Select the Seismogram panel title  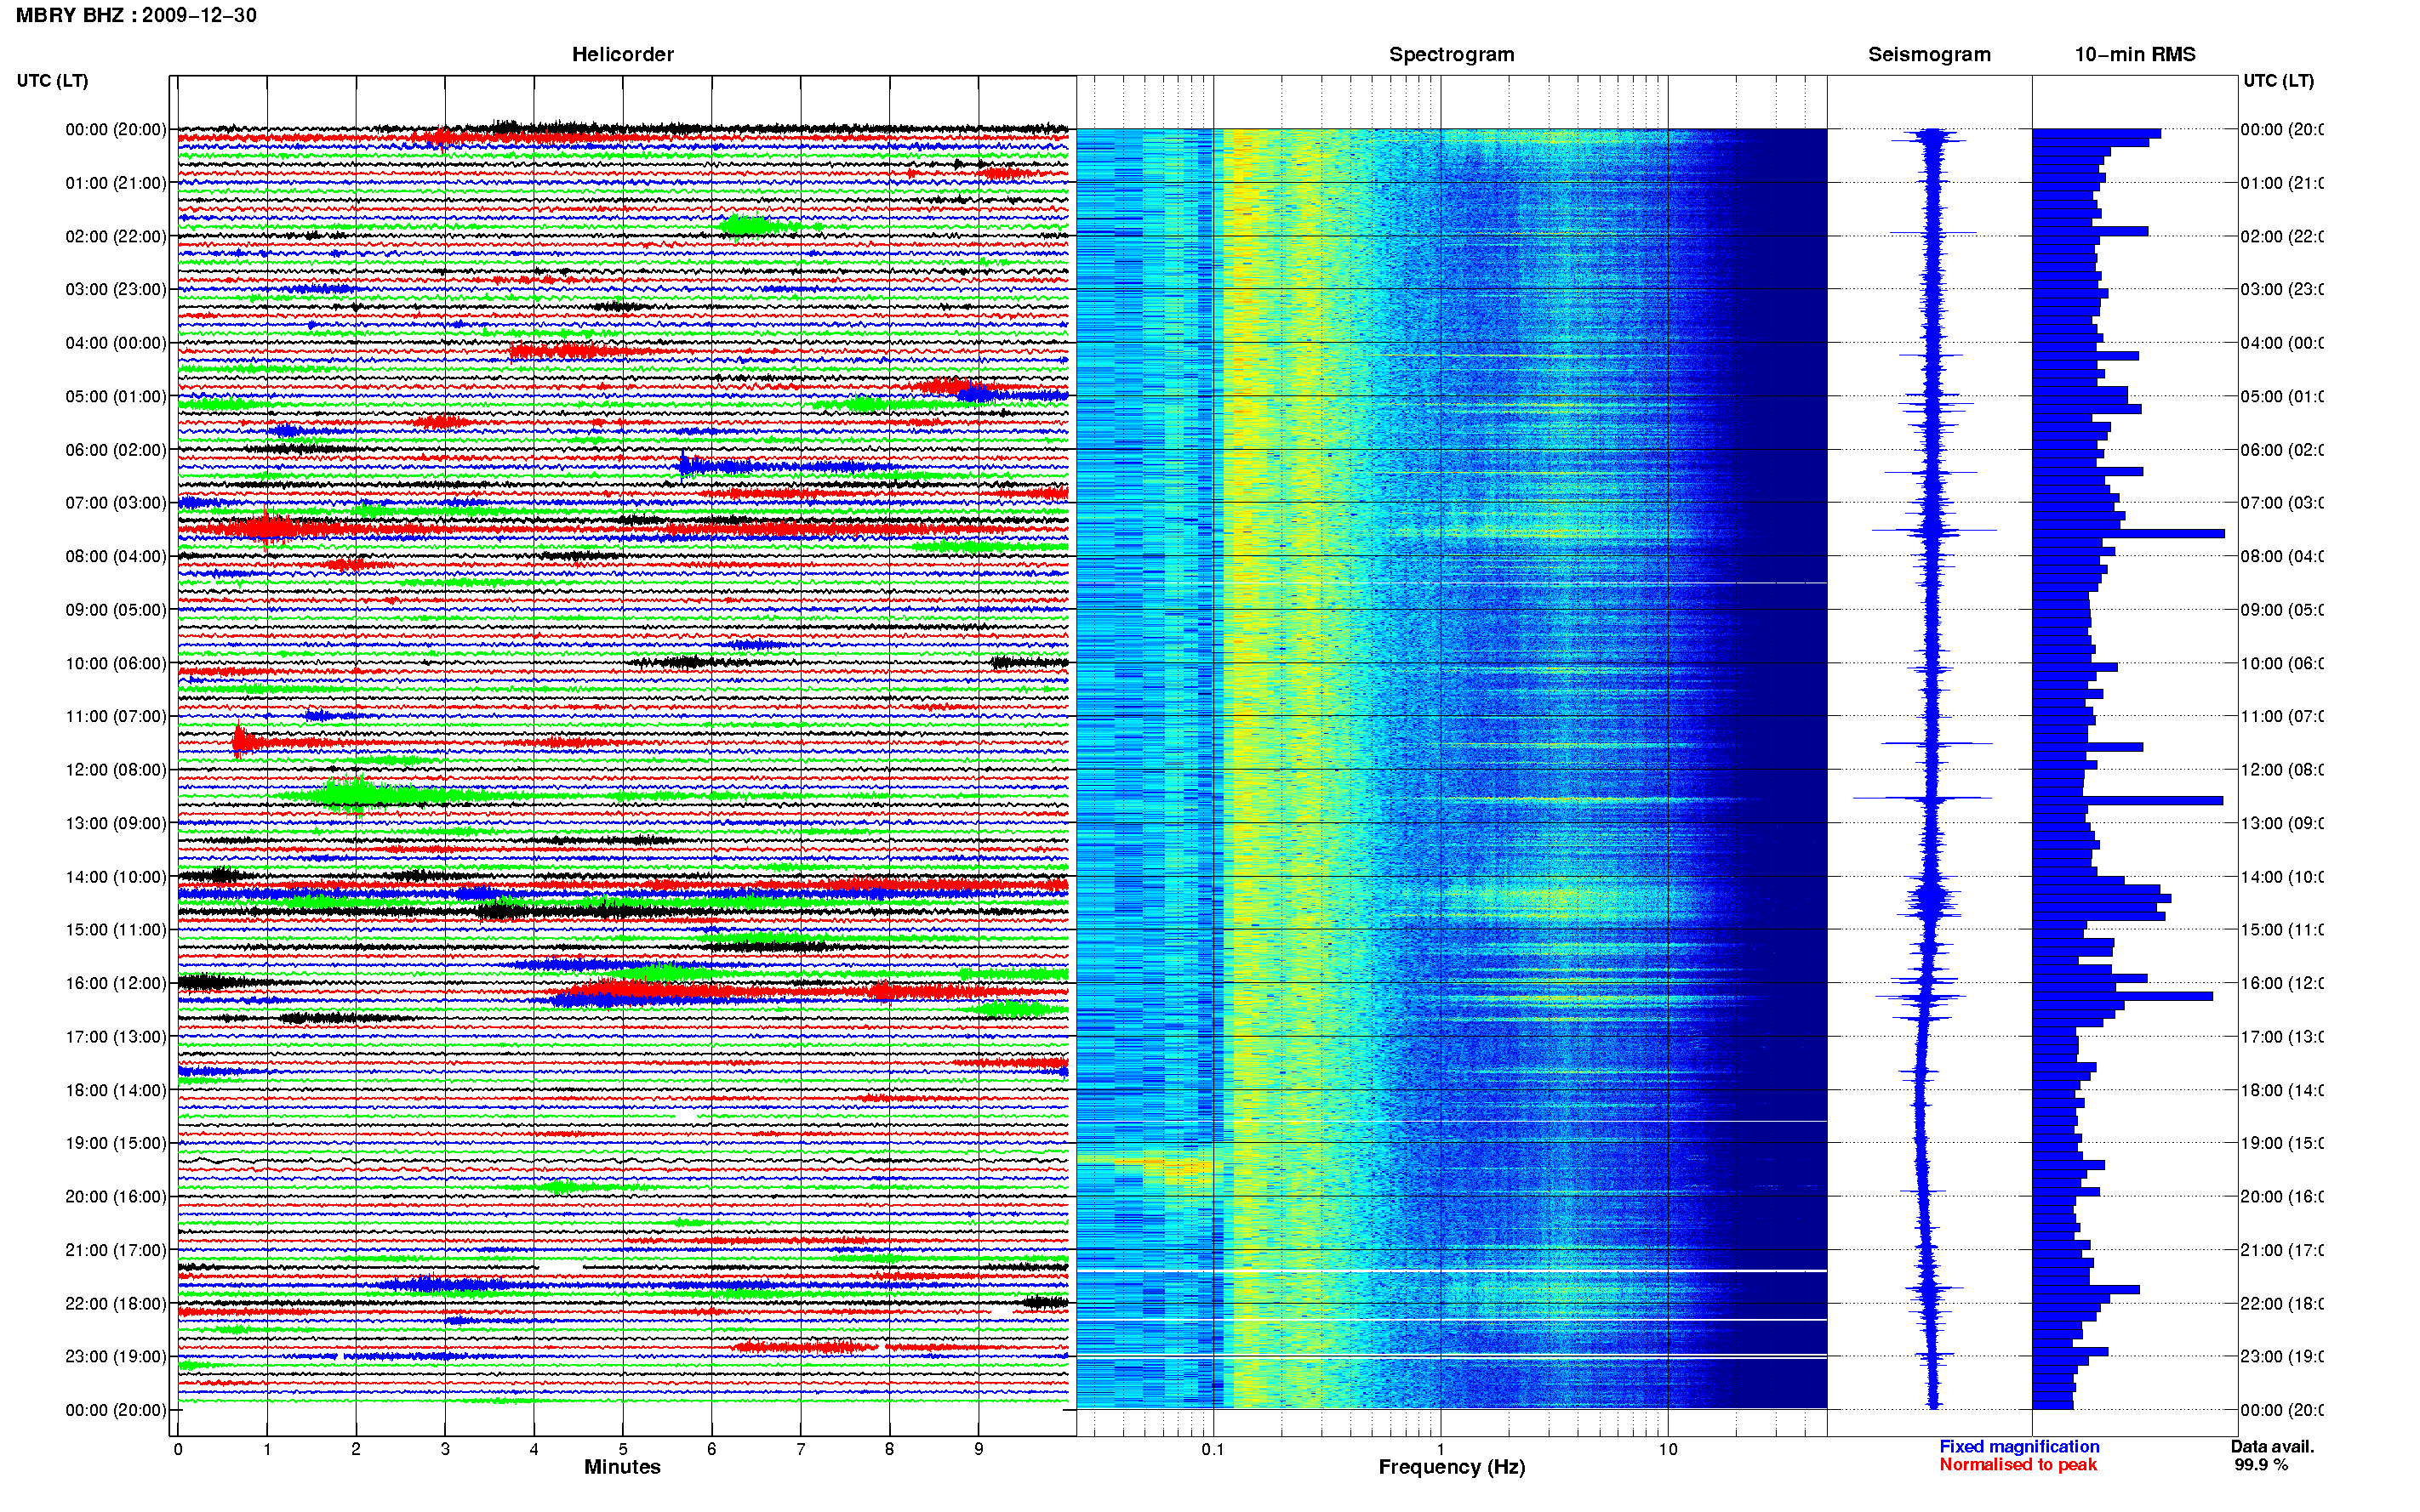[x=1929, y=54]
